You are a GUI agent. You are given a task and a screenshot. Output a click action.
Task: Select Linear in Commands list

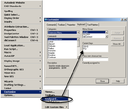62,41
